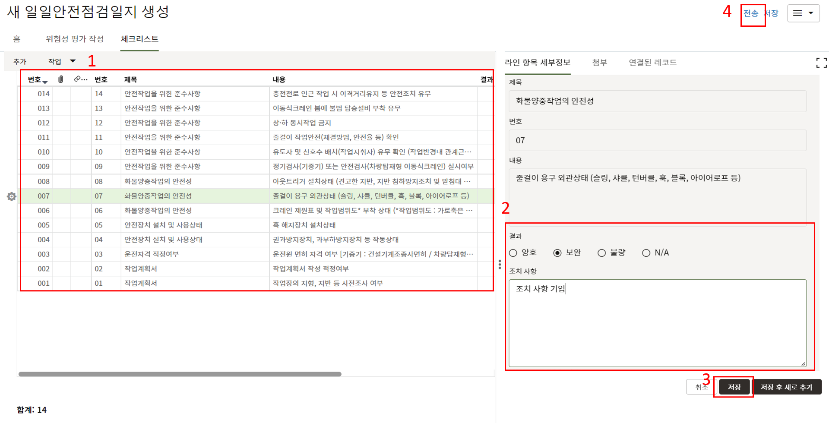Click the link column icon in header
The height and width of the screenshot is (423, 829).
click(78, 79)
